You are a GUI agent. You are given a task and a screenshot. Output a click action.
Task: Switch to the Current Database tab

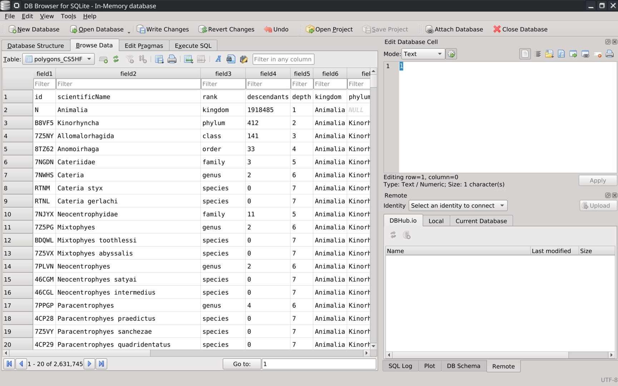[x=481, y=221]
